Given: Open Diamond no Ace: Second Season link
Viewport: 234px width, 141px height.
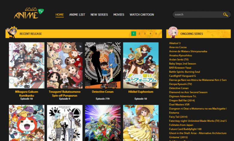Looking at the screenshot, I should (188, 92).
